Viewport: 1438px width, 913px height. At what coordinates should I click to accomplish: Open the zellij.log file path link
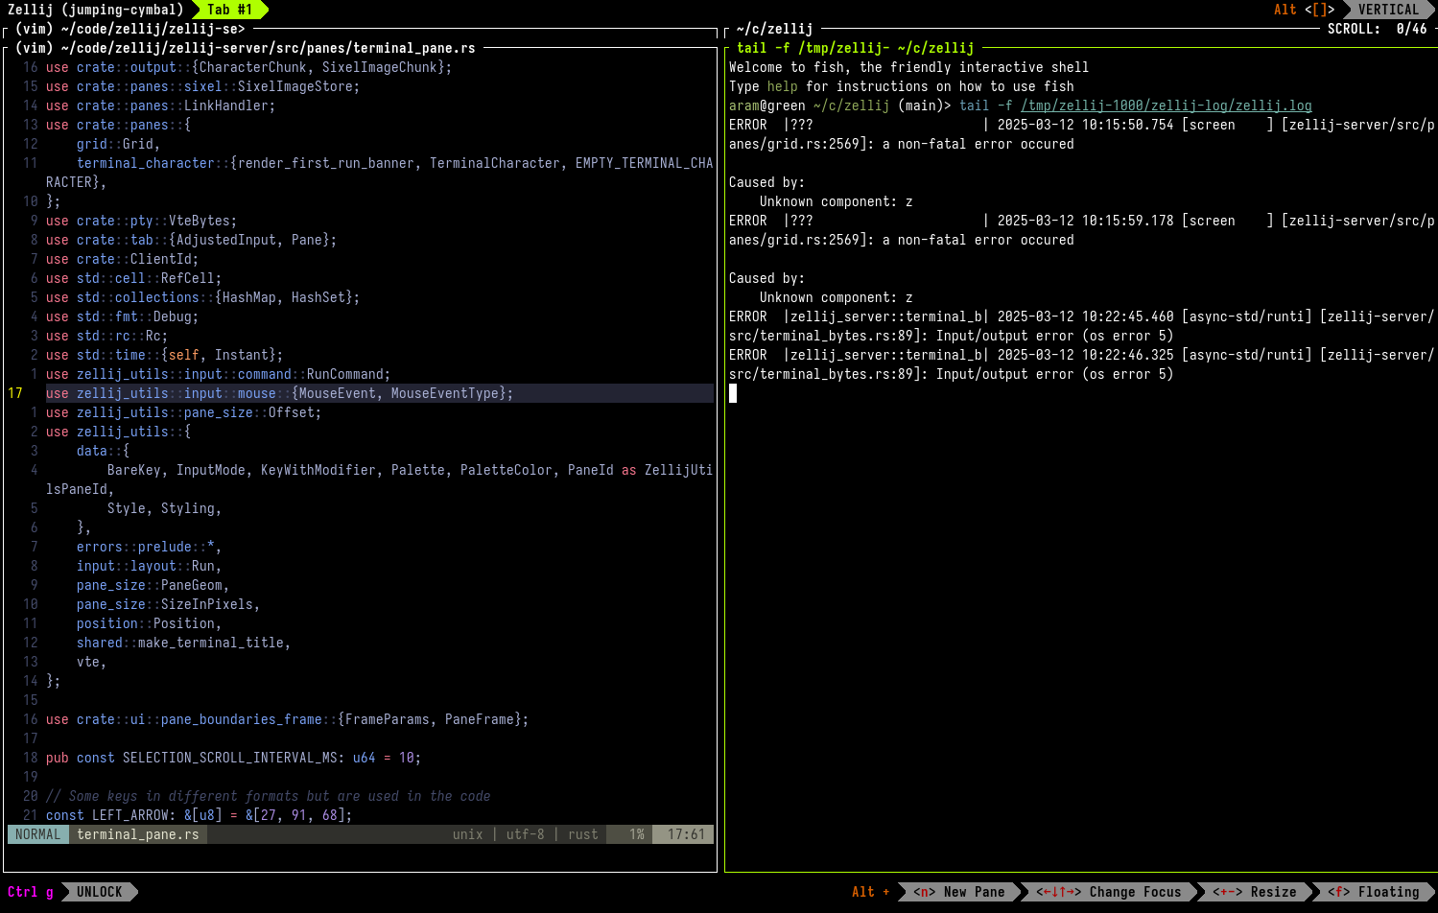1167,105
